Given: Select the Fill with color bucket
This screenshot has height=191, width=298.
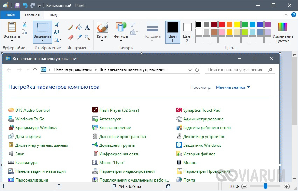Looking at the screenshot, I should pos(79,27).
